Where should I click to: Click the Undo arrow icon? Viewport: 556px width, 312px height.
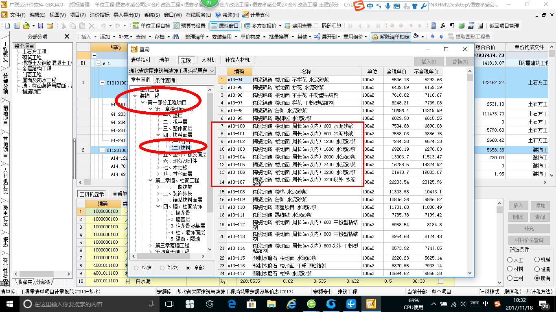pyautogui.click(x=103, y=26)
